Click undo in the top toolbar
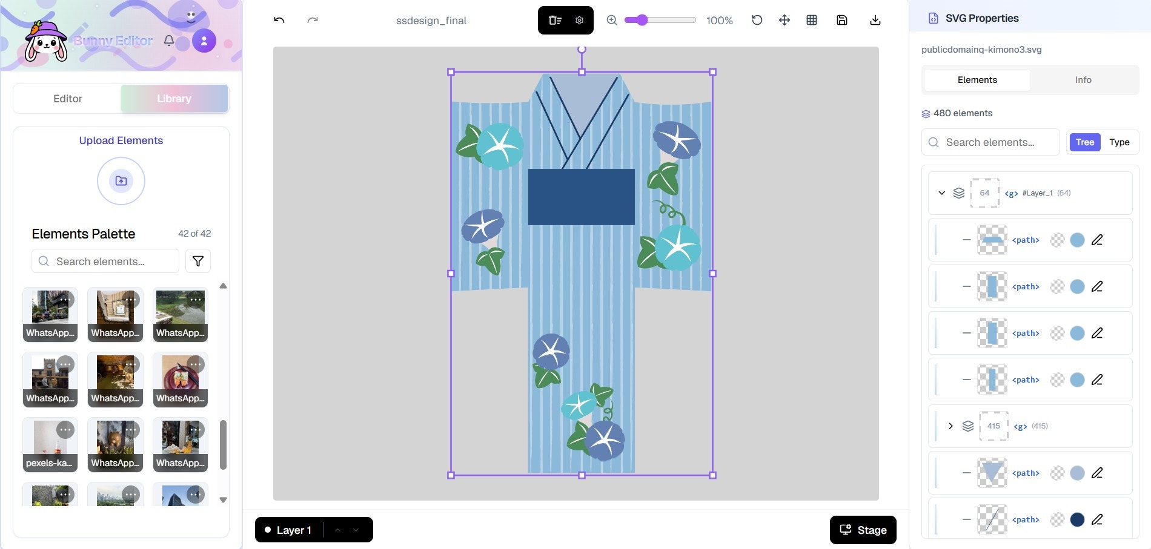1151x549 pixels. [278, 20]
